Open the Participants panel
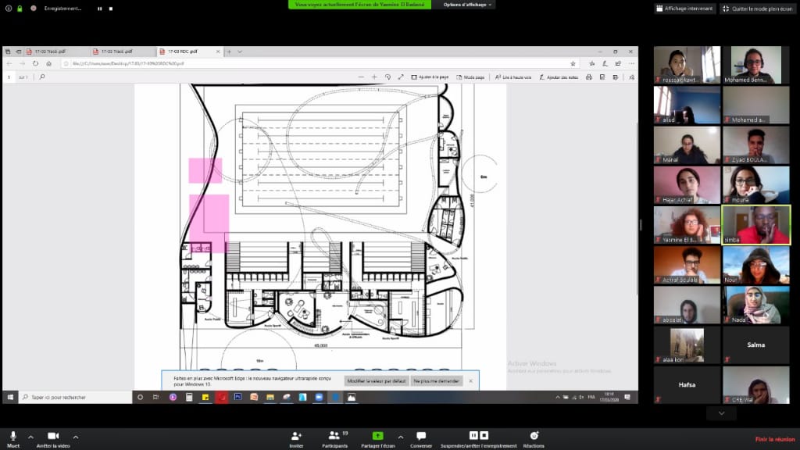Screen dimensions: 800x450 point(334,436)
